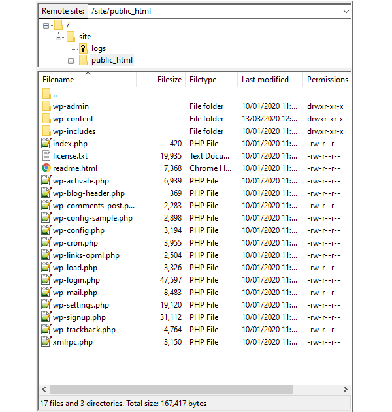
Task: Click the wp-comments-post.php file icon
Action: click(46, 205)
